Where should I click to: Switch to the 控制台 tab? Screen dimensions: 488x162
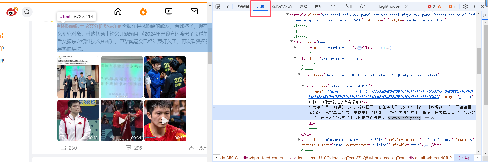pyautogui.click(x=243, y=6)
